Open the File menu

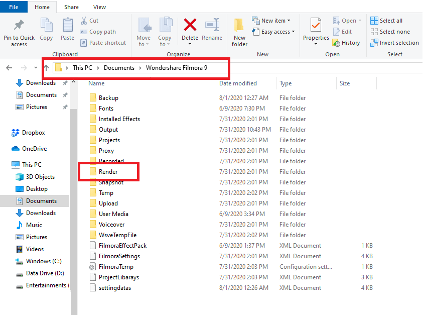point(14,7)
